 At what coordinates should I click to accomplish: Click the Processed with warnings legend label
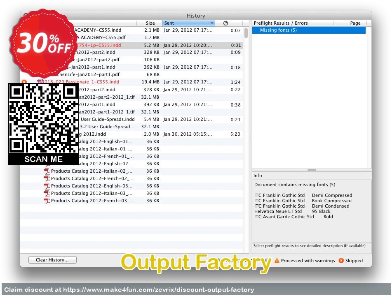pos(308,261)
